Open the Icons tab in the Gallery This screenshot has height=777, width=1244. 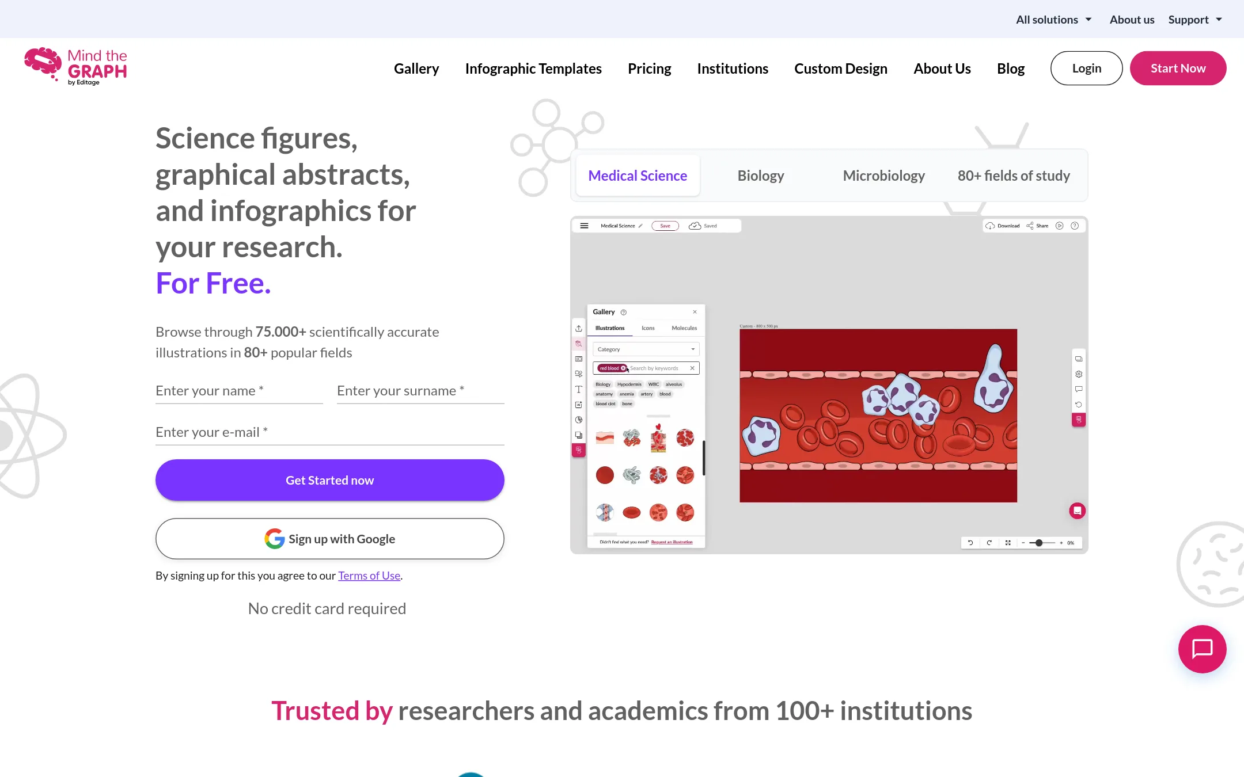click(648, 328)
